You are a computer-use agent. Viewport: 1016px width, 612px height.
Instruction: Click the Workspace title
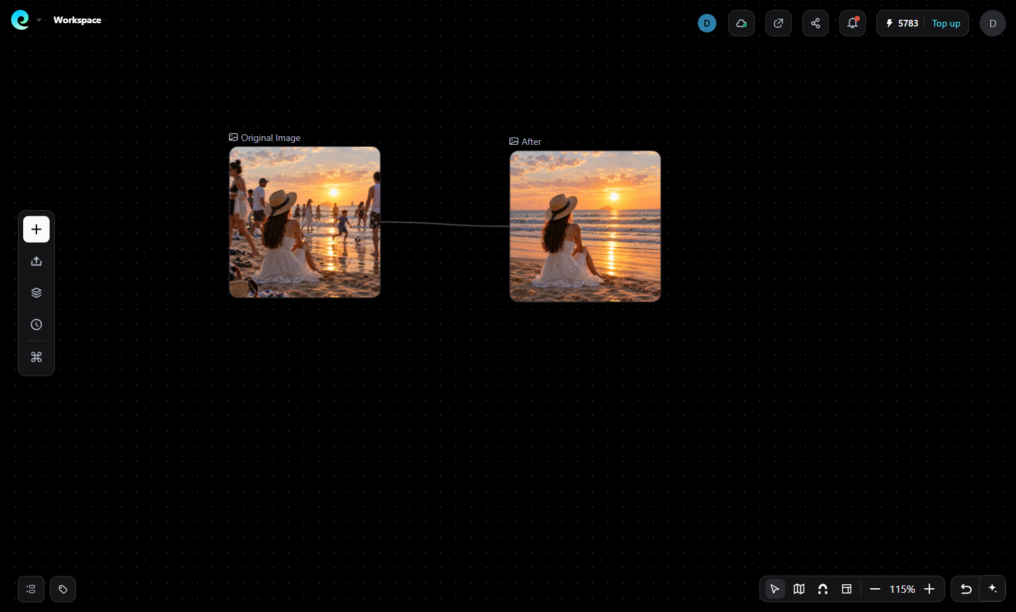[77, 20]
